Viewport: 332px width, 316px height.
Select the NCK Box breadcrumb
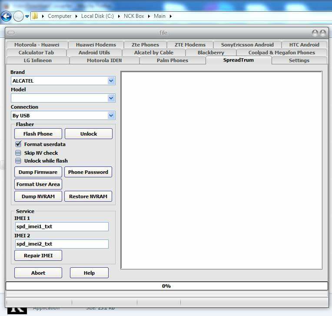point(133,16)
